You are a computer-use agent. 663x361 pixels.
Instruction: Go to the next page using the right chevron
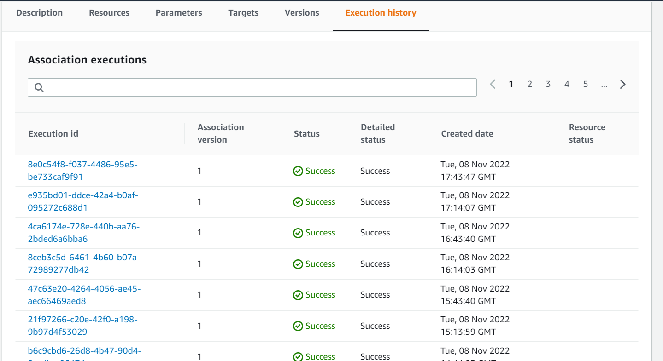(x=622, y=84)
